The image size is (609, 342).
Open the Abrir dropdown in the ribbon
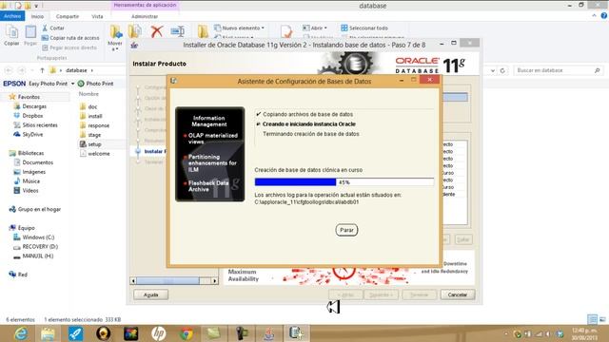[x=315, y=28]
